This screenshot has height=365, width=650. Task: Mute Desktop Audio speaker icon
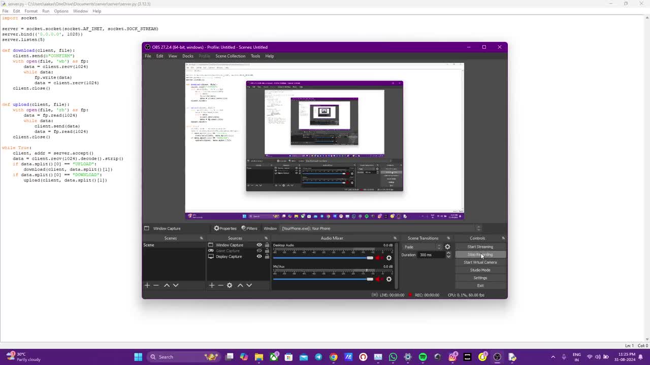pyautogui.click(x=379, y=258)
